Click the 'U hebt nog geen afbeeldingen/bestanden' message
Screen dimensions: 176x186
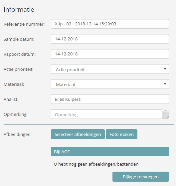96,164
